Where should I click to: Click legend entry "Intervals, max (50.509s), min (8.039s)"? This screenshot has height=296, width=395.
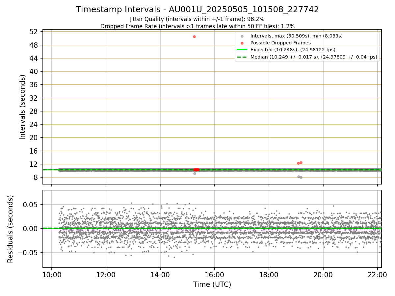pyautogui.click(x=297, y=36)
